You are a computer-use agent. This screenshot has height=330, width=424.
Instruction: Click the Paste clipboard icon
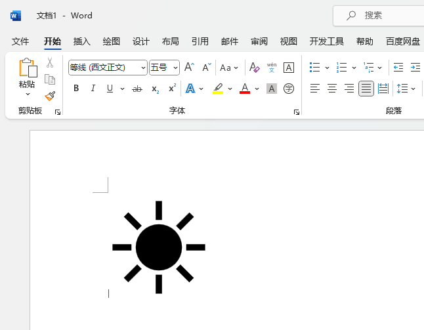pyautogui.click(x=28, y=68)
